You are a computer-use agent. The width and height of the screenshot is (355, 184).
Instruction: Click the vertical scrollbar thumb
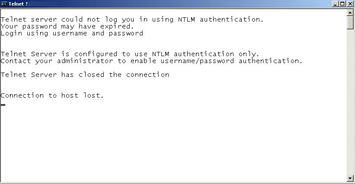(350, 22)
